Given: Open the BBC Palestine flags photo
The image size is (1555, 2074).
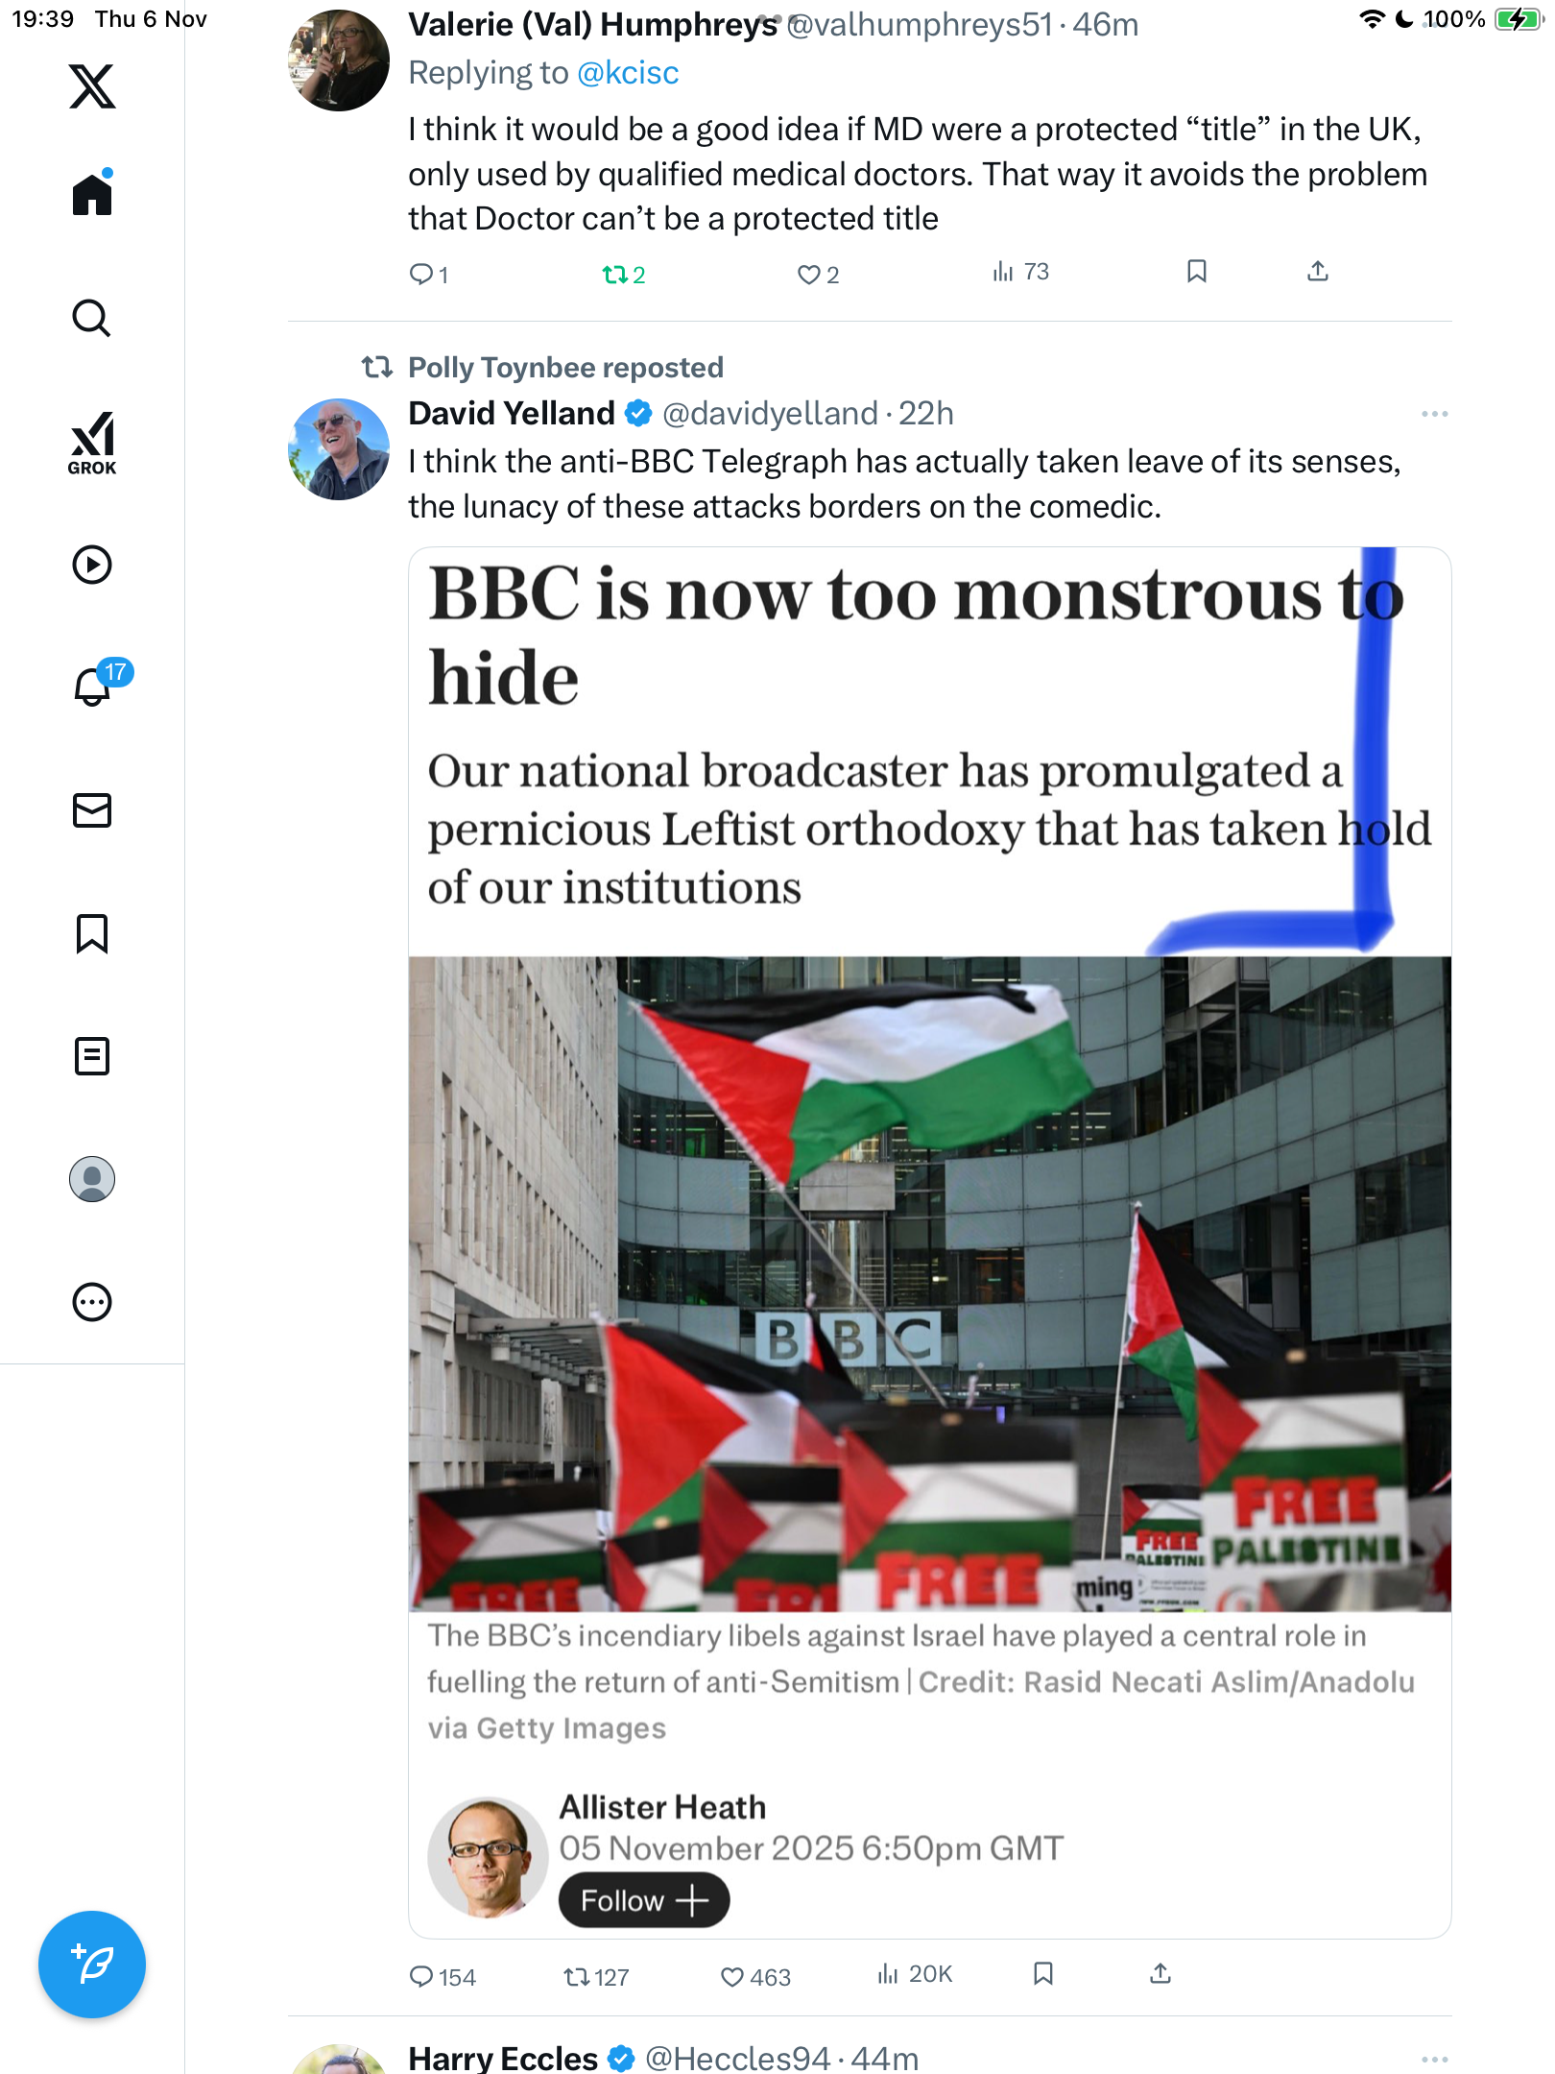Looking at the screenshot, I should 929,1283.
